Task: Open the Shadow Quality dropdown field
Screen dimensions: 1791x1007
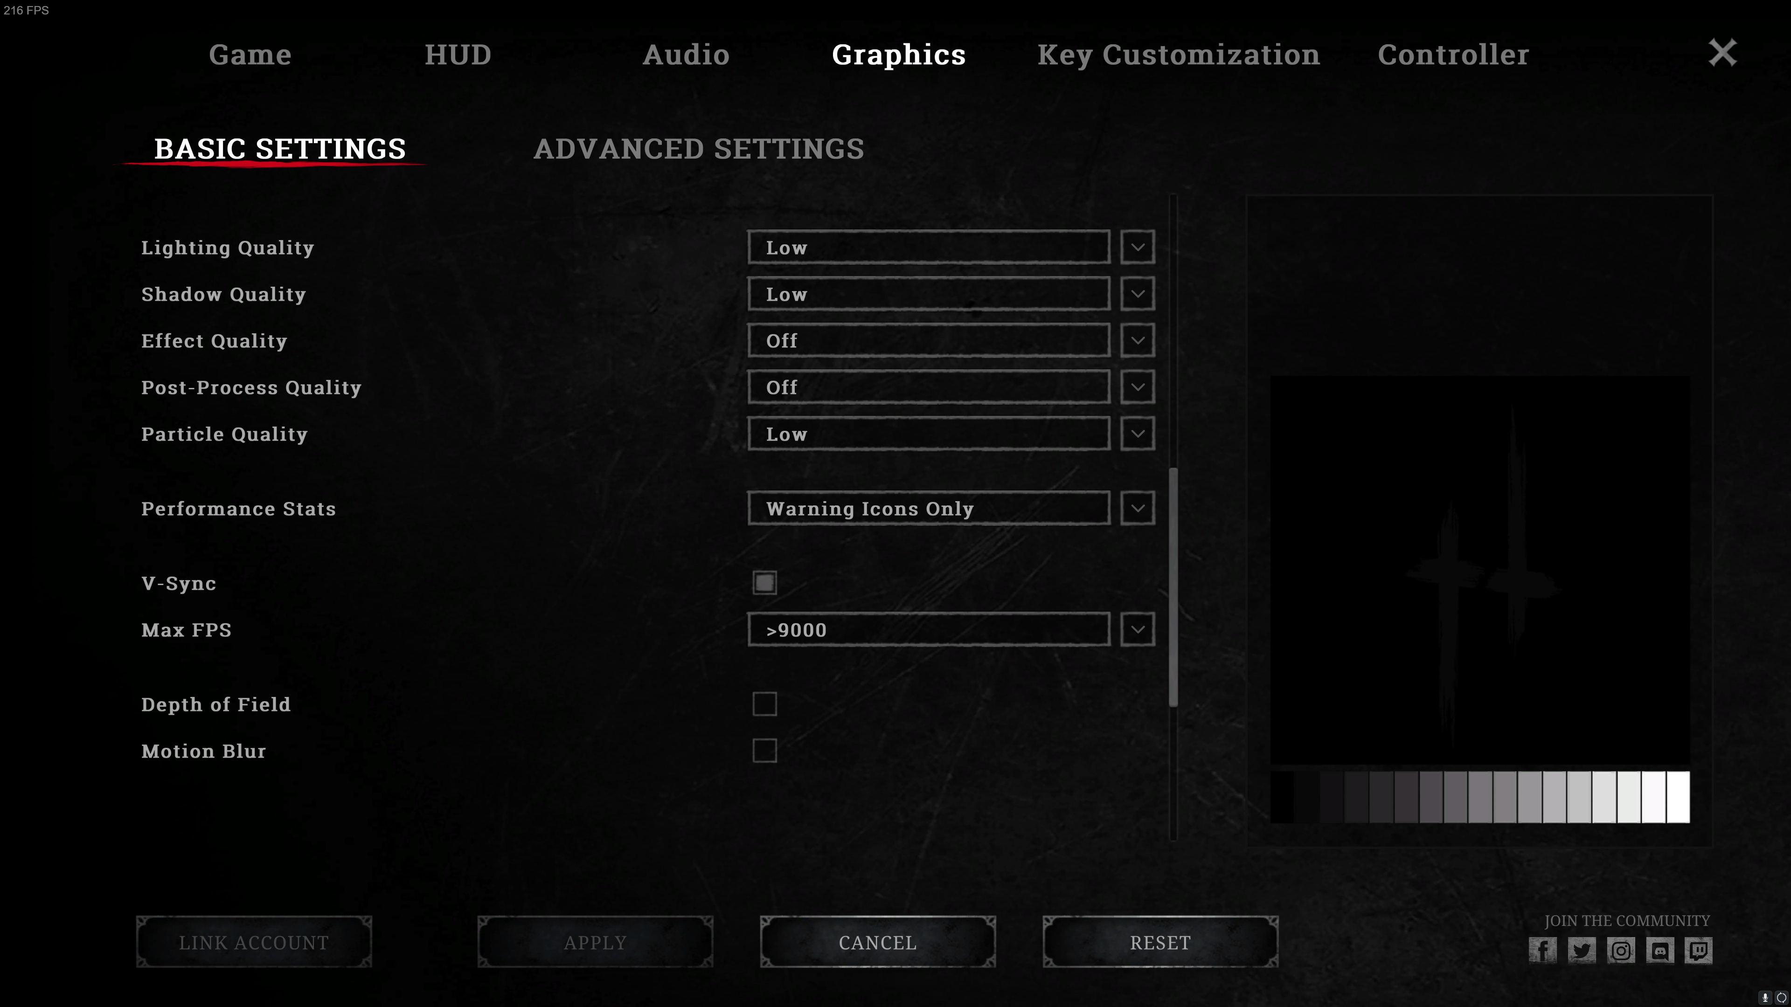Action: (928, 294)
